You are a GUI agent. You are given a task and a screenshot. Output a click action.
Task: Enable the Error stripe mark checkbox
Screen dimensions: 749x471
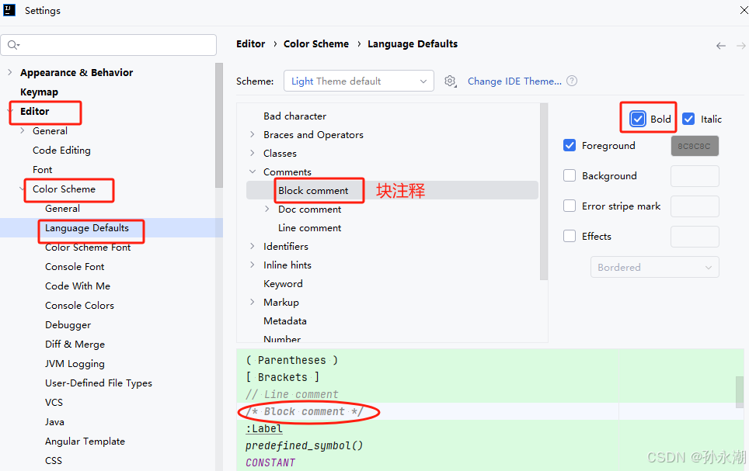pos(570,206)
